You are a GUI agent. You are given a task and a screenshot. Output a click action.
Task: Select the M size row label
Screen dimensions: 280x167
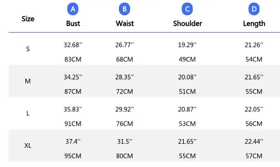pos(28,81)
